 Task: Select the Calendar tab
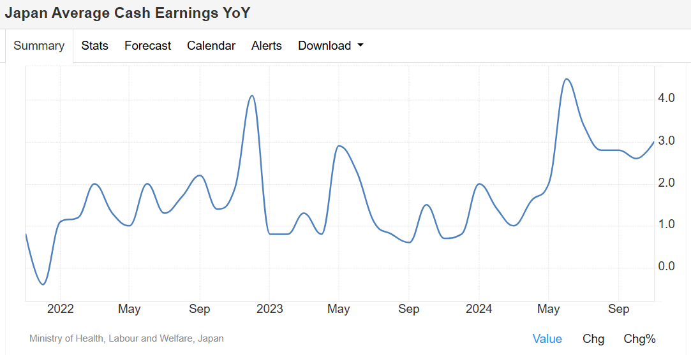[211, 46]
